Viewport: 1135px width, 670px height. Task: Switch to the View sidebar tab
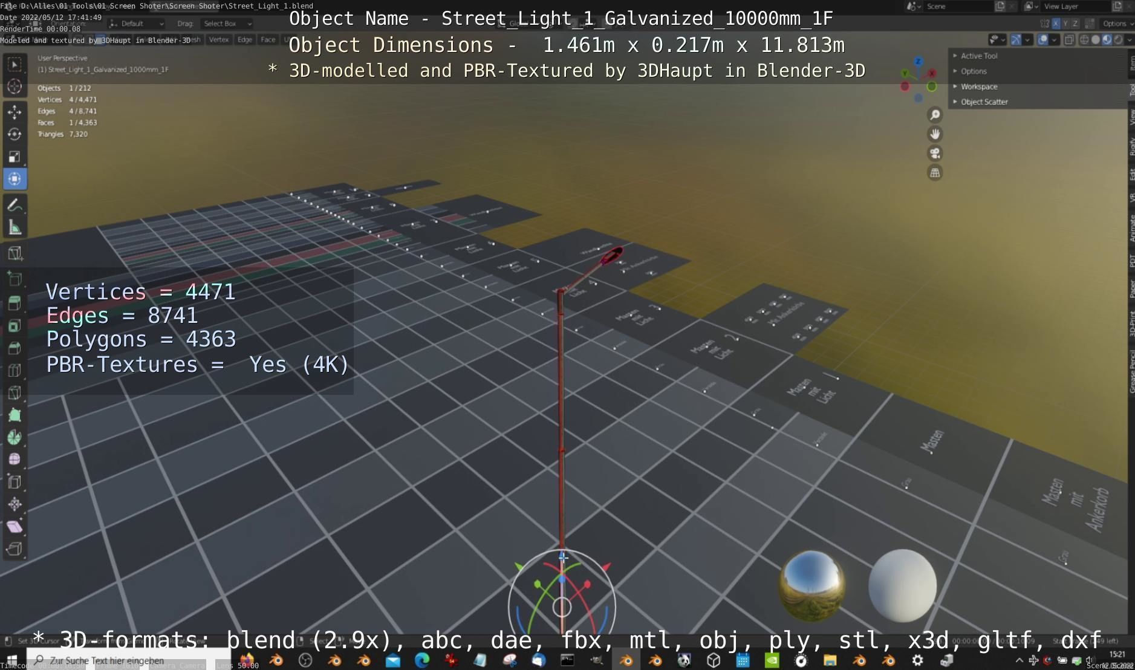(x=1131, y=117)
